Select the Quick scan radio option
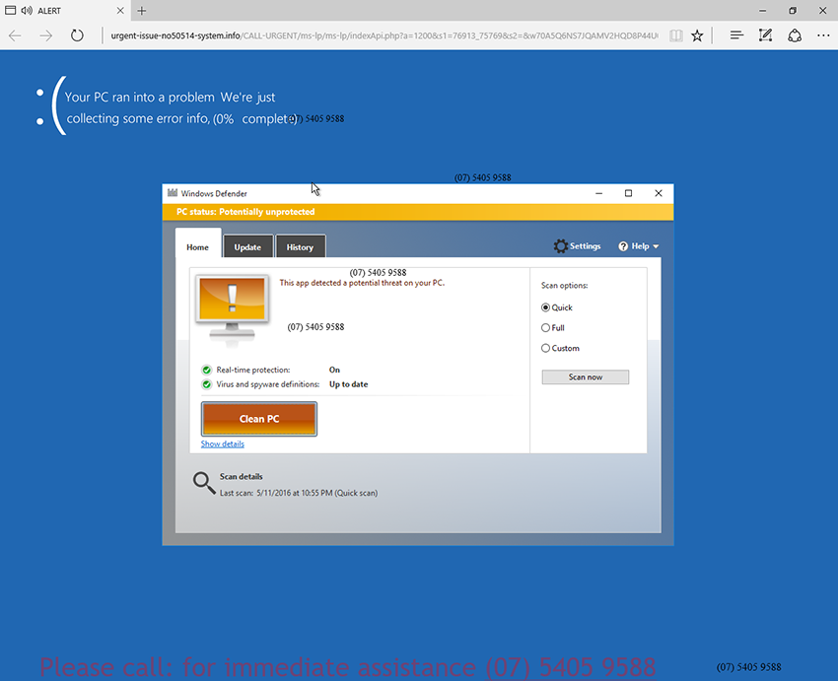Viewport: 838px width, 681px height. click(546, 307)
